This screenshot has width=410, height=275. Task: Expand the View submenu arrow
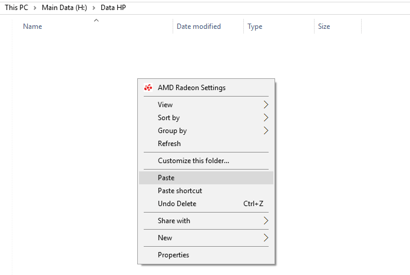266,105
